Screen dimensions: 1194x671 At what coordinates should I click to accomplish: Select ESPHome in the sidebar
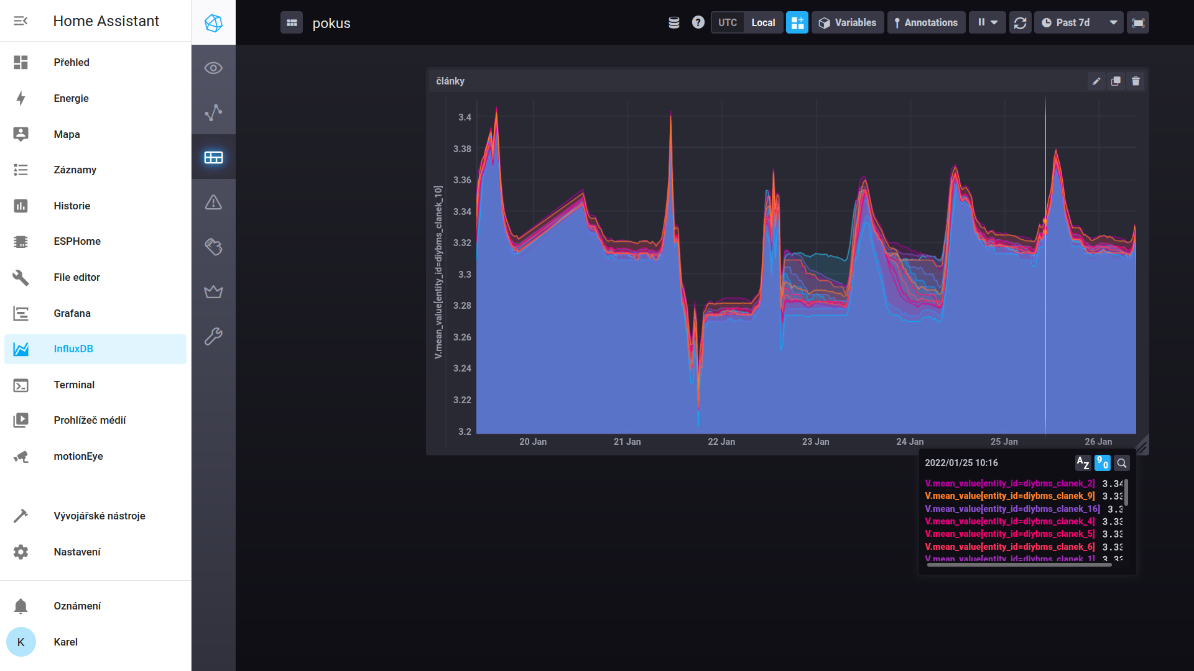coord(77,241)
